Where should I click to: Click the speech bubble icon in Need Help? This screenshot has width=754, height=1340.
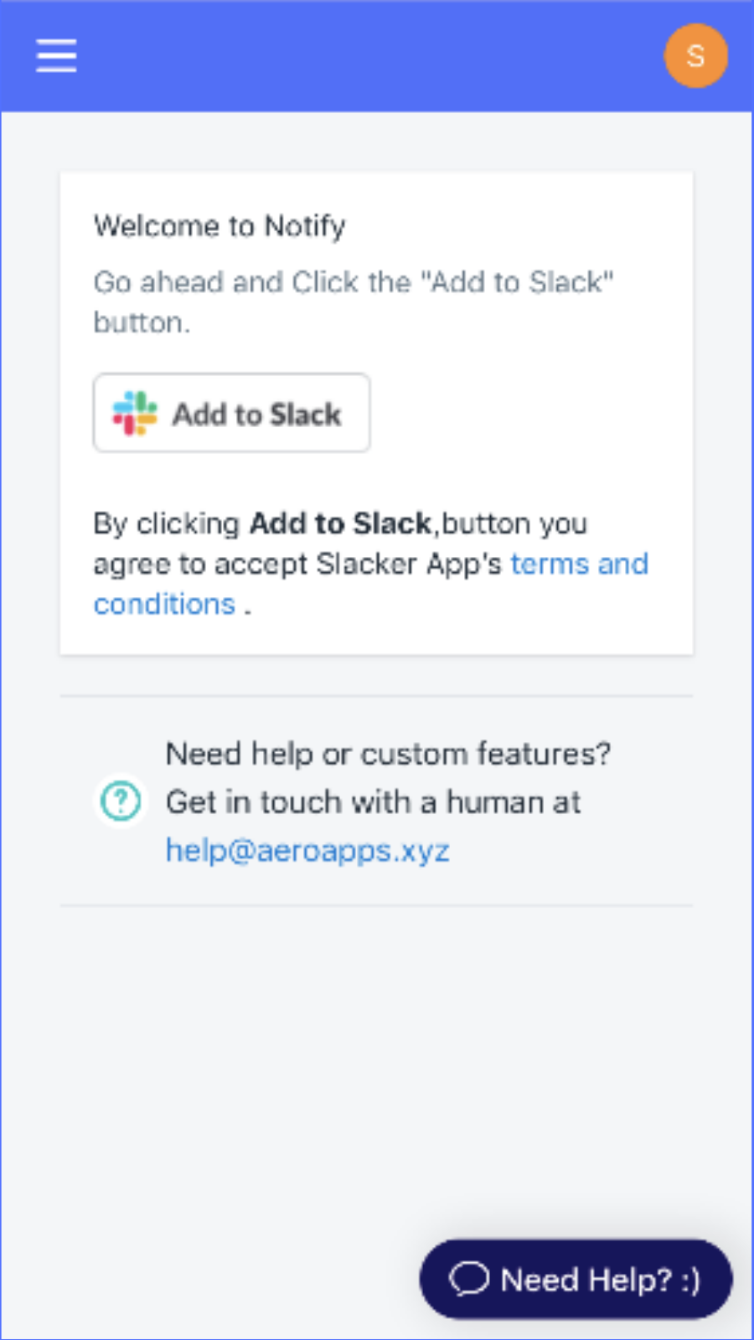pos(468,1279)
